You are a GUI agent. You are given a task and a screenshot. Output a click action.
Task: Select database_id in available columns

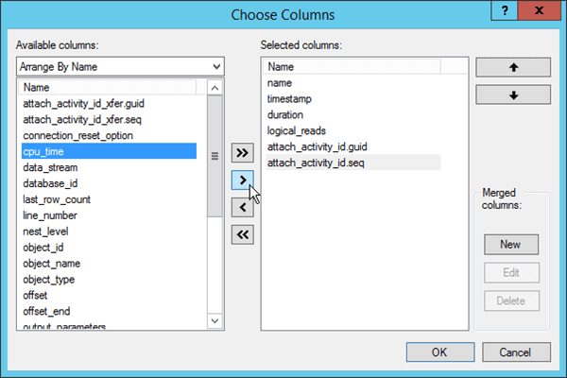(50, 183)
